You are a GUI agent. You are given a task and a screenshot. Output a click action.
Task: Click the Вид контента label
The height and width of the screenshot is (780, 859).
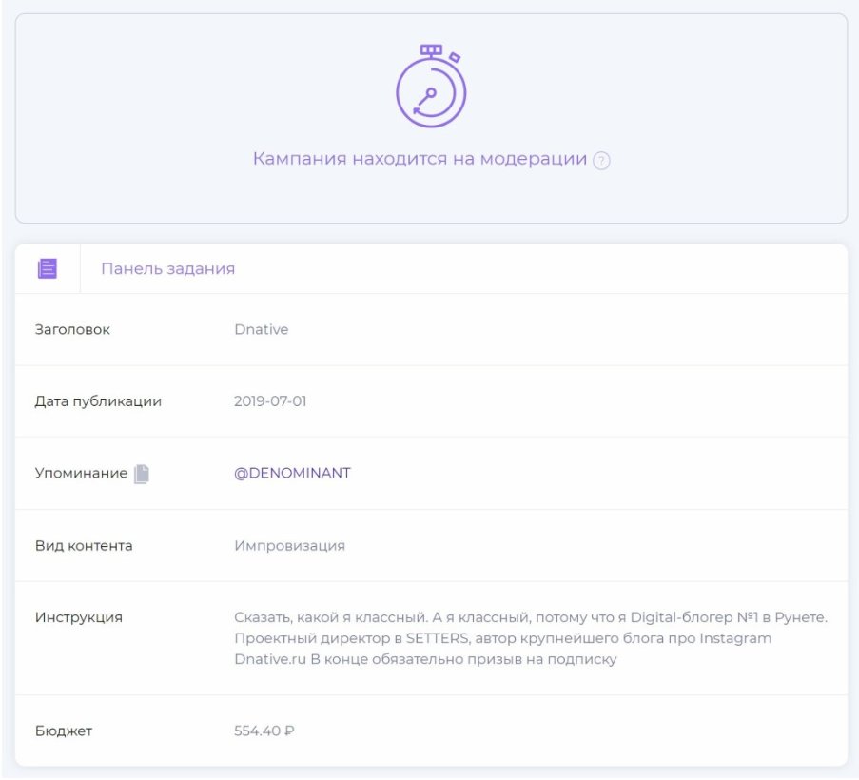84,546
